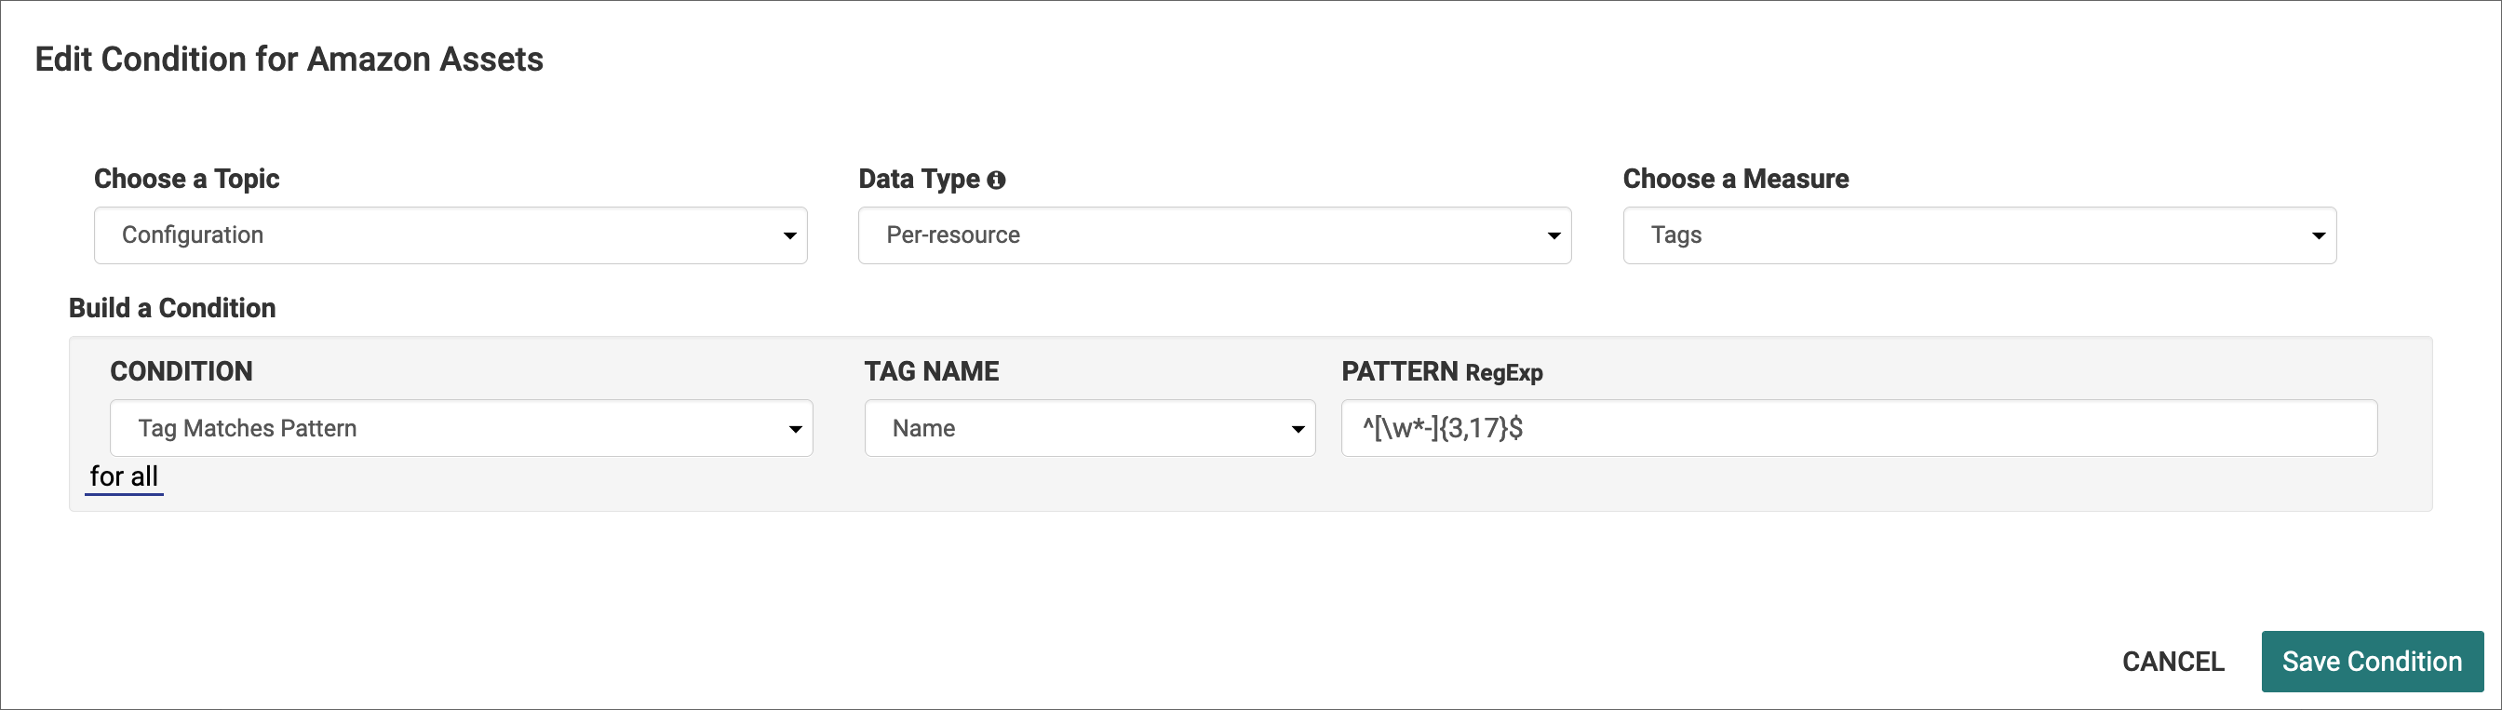Click the caret arrow of Tag Matches Pattern
The width and height of the screenshot is (2502, 710).
(795, 429)
